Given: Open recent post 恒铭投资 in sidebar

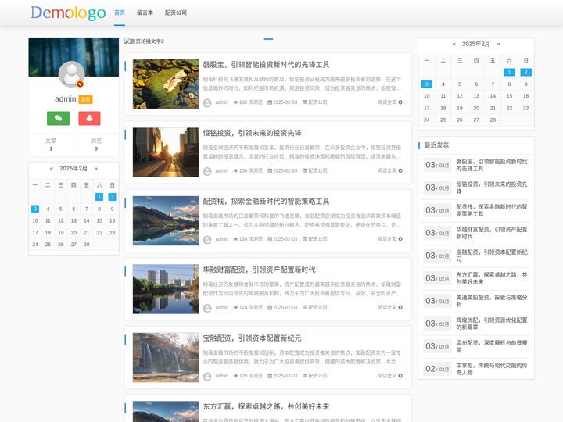Looking at the screenshot, I should (x=492, y=188).
